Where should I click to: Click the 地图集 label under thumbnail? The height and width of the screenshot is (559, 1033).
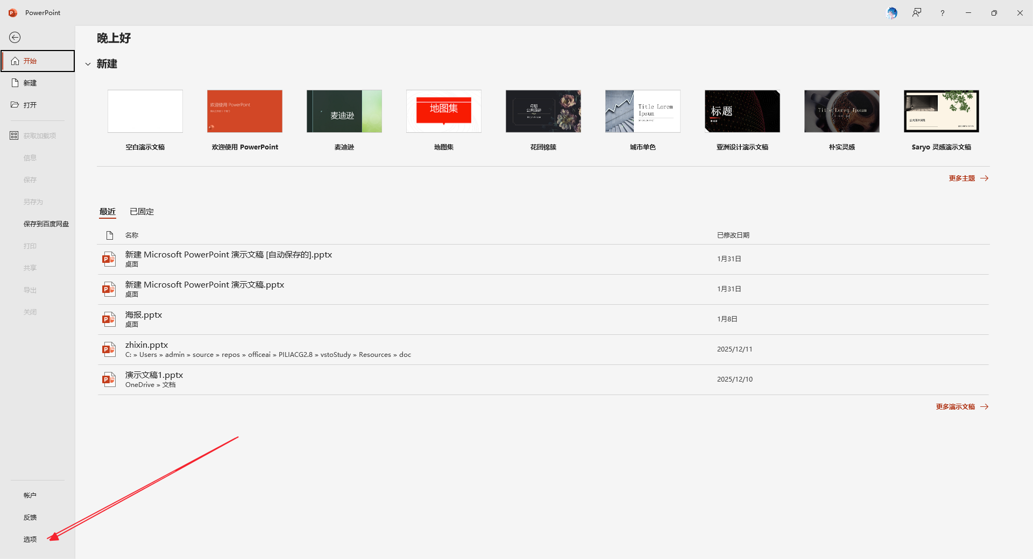click(444, 147)
